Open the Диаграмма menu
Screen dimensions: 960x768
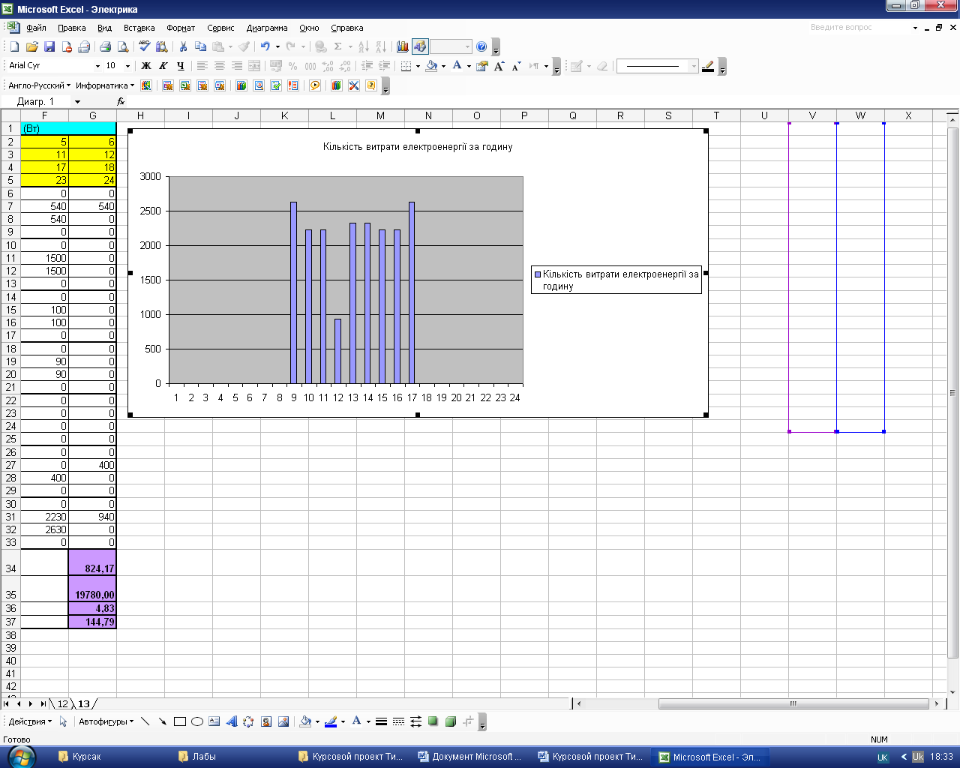click(266, 28)
